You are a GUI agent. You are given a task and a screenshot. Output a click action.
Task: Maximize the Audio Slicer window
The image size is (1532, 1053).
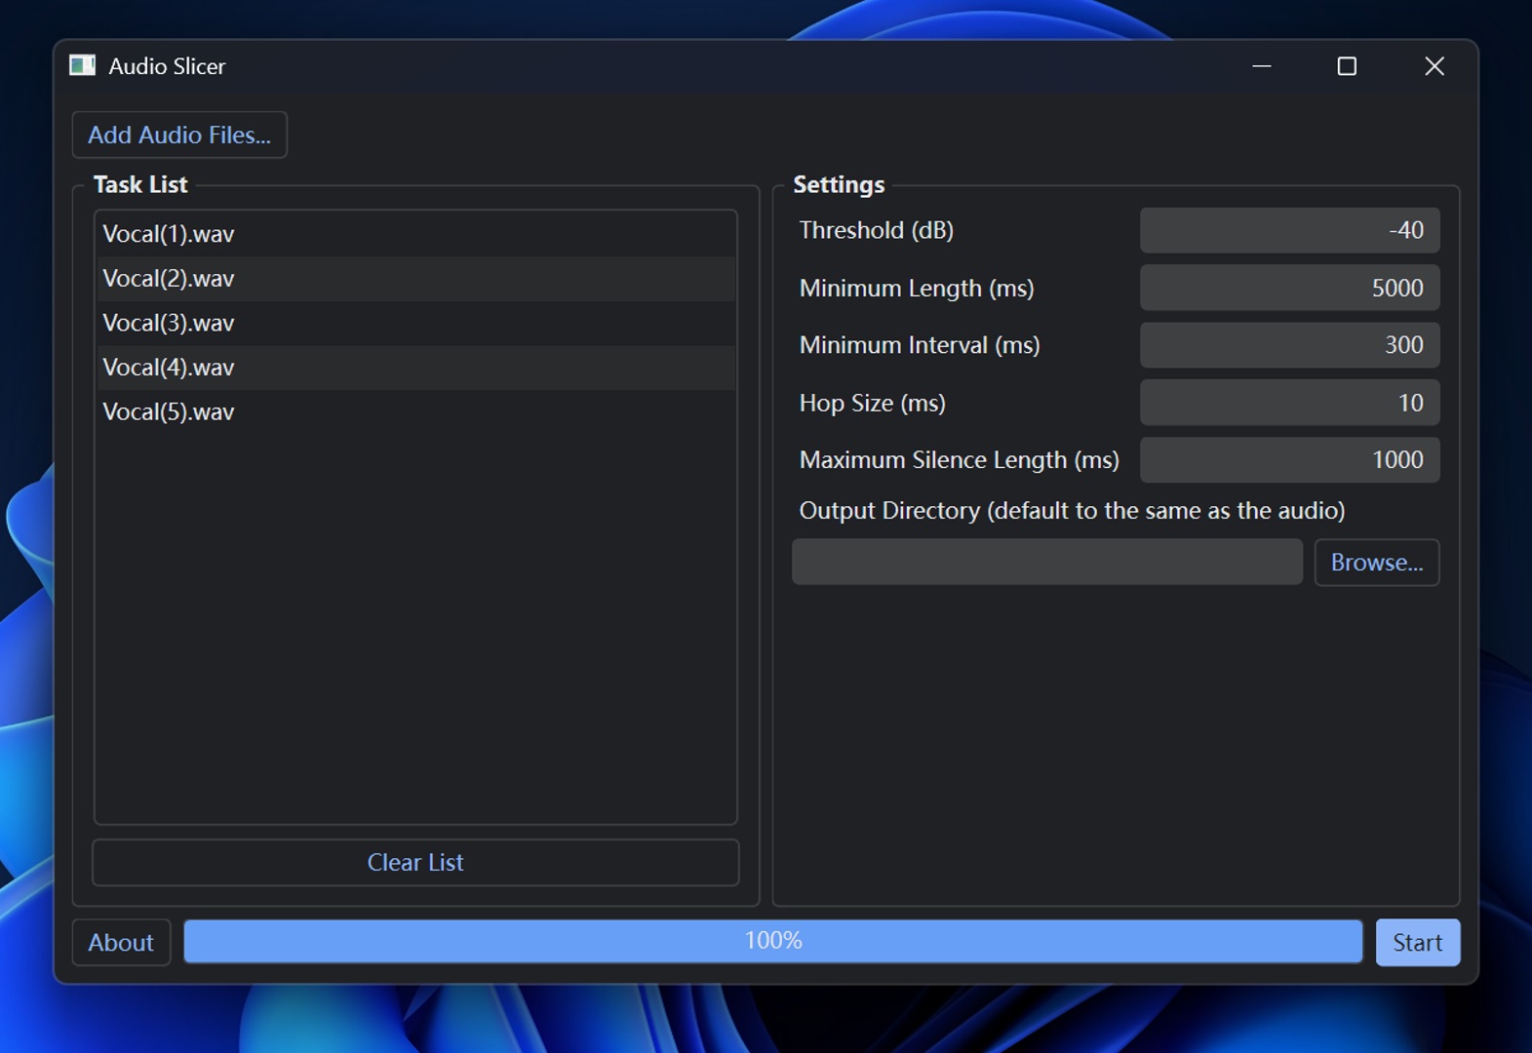[x=1347, y=66]
